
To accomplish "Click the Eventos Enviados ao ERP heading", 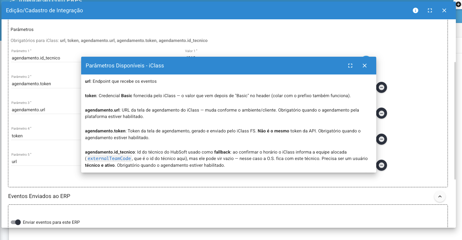I will pyautogui.click(x=39, y=196).
